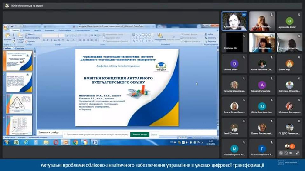This screenshot has height=171, width=305.
Task: Click the Вставить paste icon
Action: pyautogui.click(x=7, y=36)
